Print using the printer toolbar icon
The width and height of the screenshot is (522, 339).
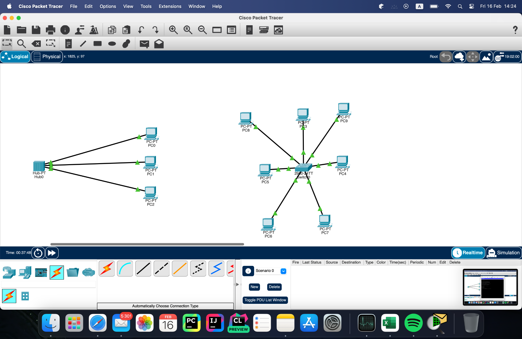pyautogui.click(x=50, y=30)
